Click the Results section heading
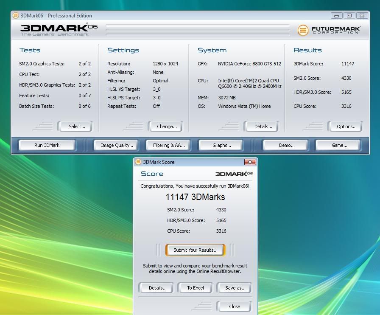Viewport: 380px width, 315px height. tap(307, 50)
